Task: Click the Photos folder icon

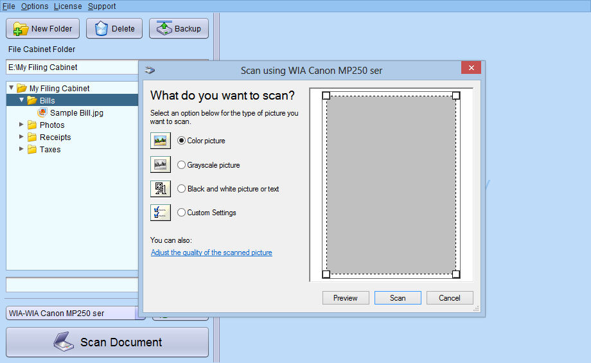Action: click(32, 125)
